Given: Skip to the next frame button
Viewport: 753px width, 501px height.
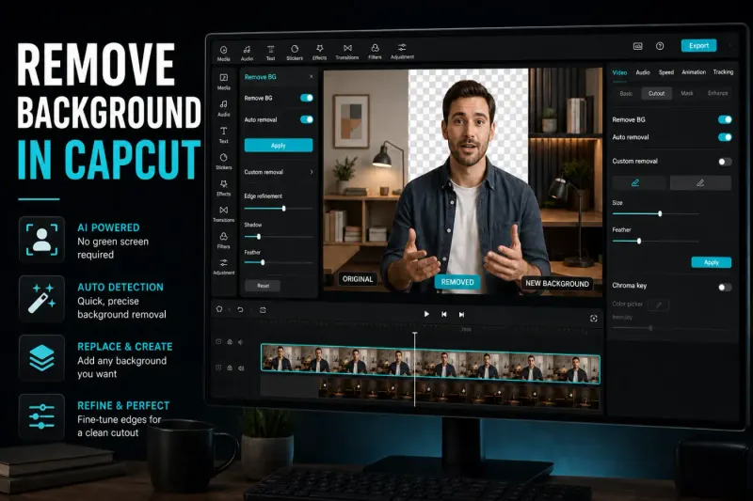Looking at the screenshot, I should click(461, 315).
